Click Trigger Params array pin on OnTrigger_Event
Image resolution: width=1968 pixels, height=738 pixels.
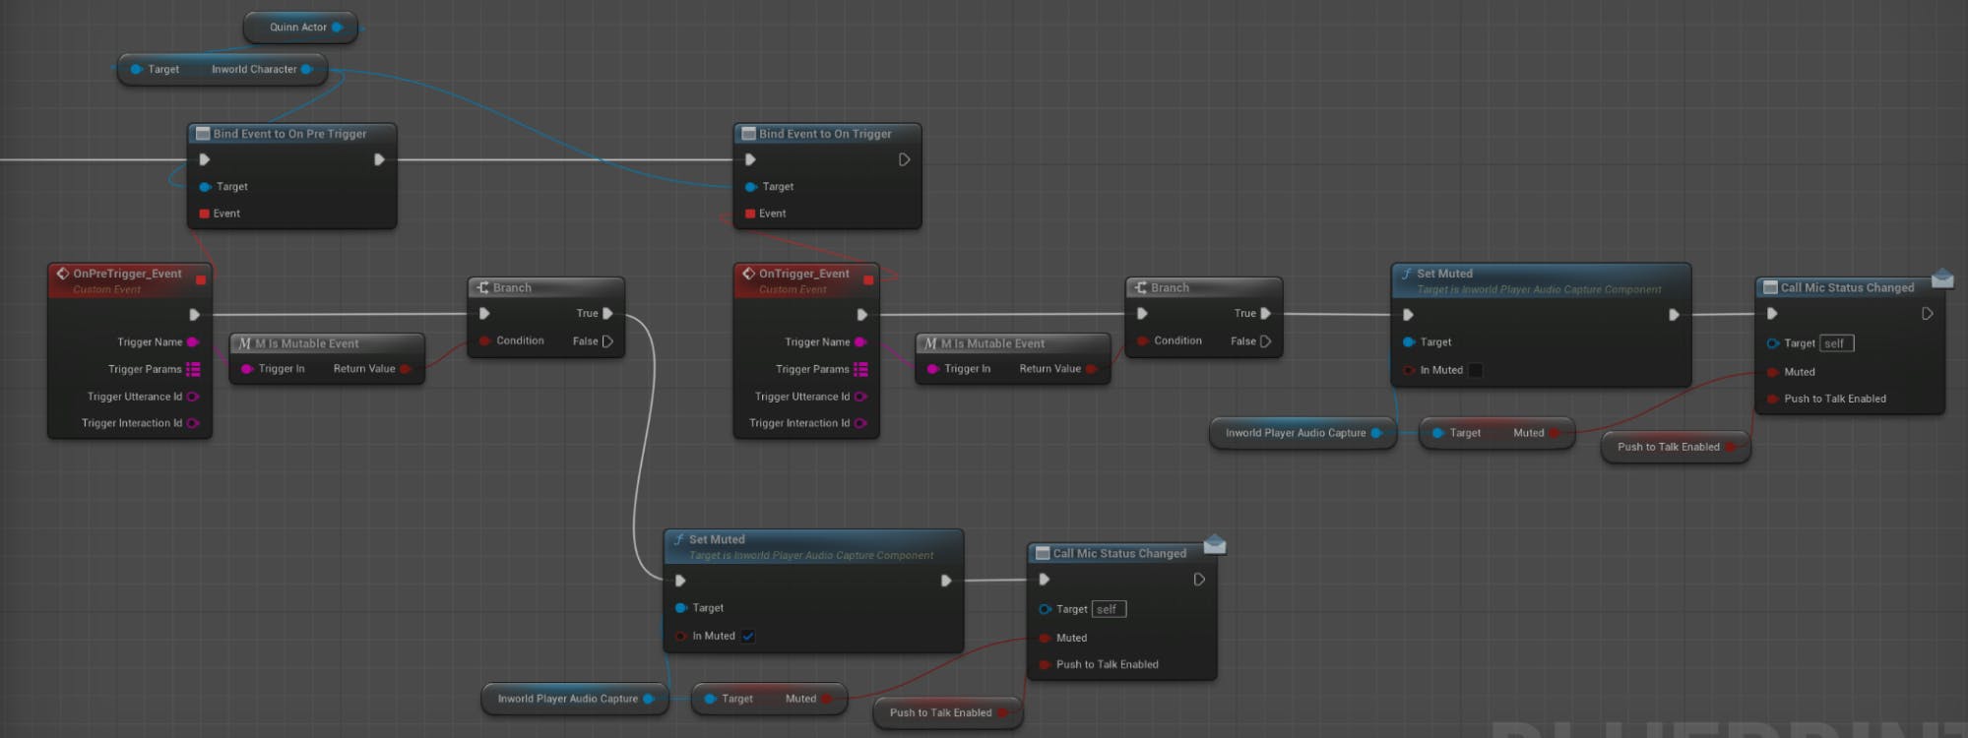coord(860,369)
